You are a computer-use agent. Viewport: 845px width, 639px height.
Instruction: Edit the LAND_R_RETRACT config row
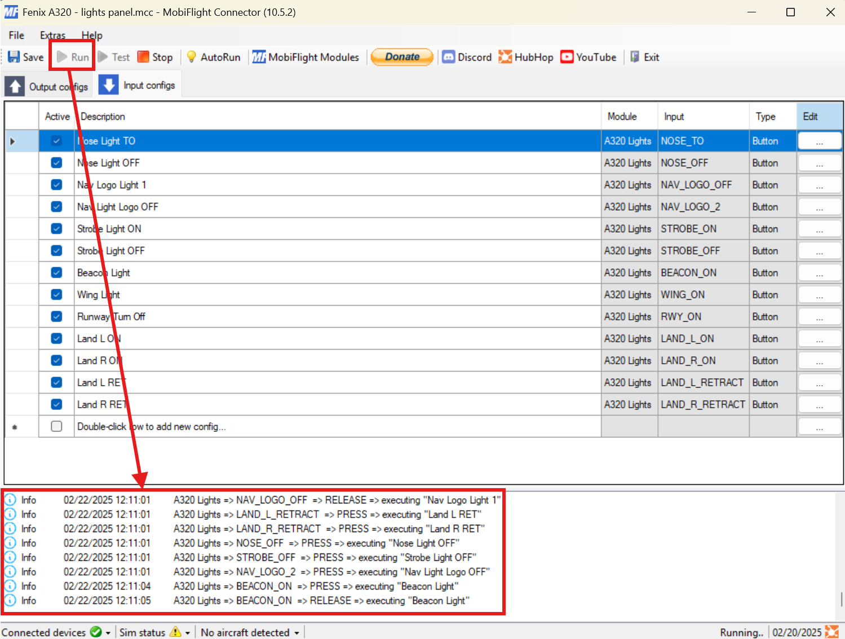(820, 404)
